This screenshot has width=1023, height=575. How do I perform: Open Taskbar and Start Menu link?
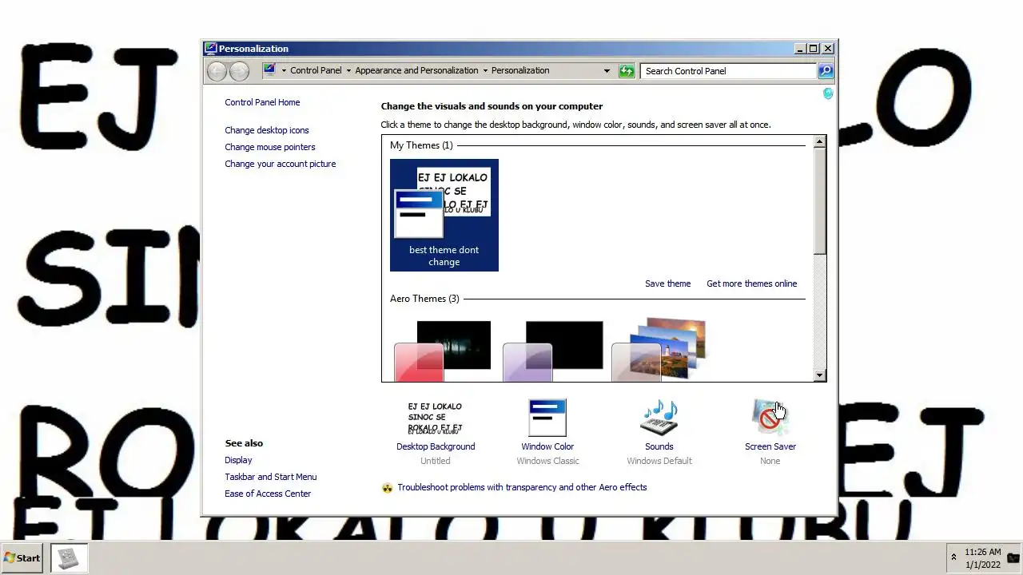(x=271, y=477)
